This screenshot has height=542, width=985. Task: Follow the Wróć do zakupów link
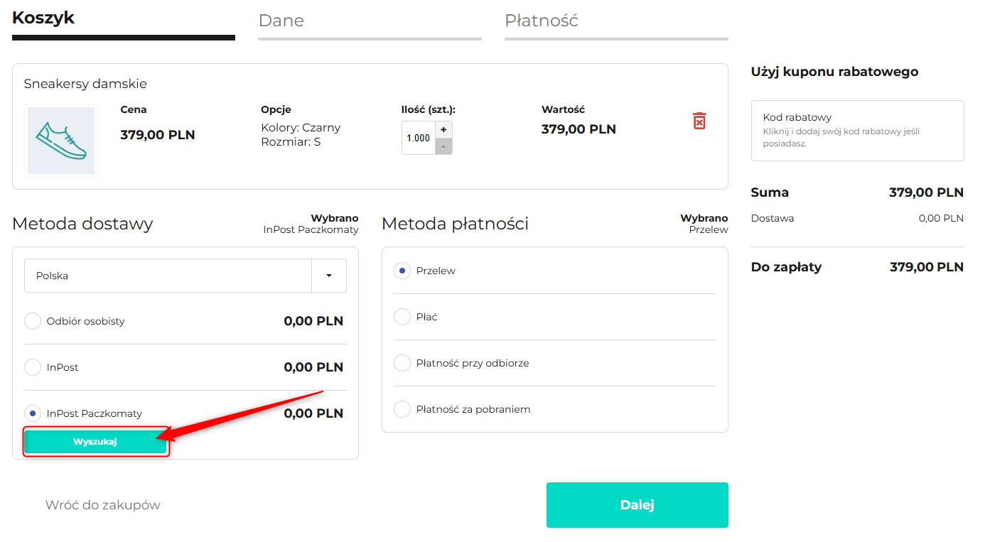tap(103, 505)
